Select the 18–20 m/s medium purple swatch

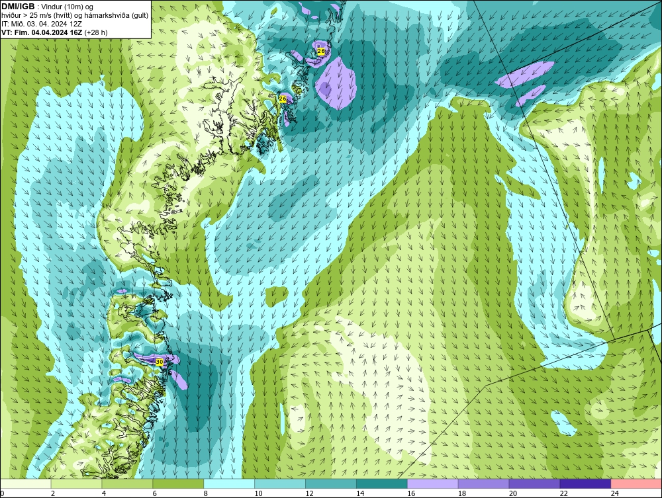tap(483, 483)
